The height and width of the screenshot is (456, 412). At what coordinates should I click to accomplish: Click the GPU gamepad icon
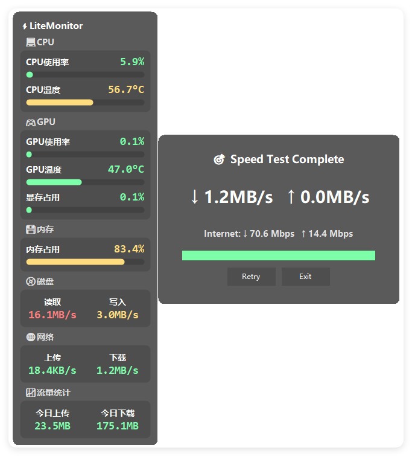(31, 122)
